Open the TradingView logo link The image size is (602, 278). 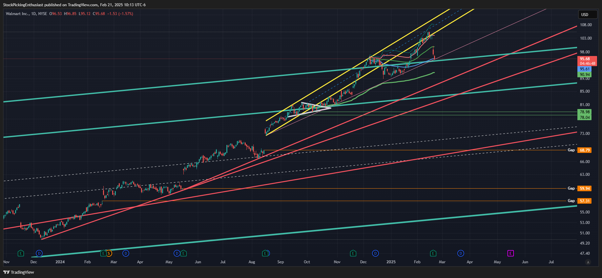pos(19,272)
